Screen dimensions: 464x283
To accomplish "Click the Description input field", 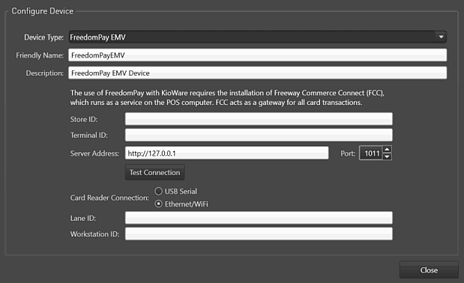I will click(257, 73).
